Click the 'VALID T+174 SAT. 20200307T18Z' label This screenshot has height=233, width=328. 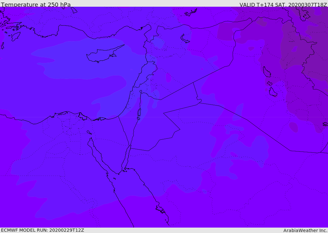pyautogui.click(x=283, y=4)
